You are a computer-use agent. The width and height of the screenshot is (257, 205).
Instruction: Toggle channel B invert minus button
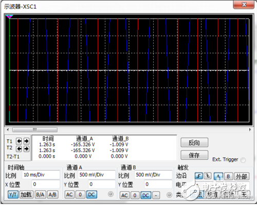(156, 195)
